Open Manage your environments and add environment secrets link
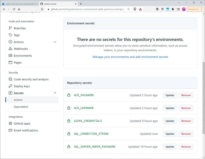Screen dimensions: 205x159 click(130, 57)
